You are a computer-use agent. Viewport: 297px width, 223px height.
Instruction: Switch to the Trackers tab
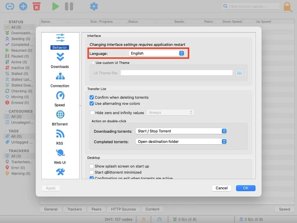(75, 209)
